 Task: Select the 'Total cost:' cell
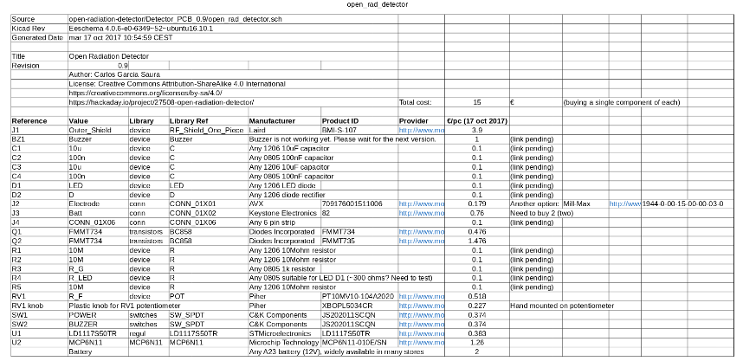coord(421,102)
